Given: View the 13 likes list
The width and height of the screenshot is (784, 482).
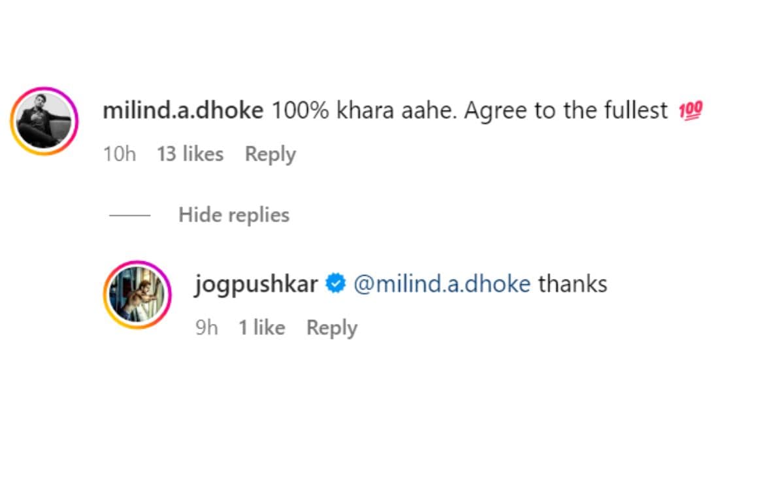Looking at the screenshot, I should pos(190,154).
